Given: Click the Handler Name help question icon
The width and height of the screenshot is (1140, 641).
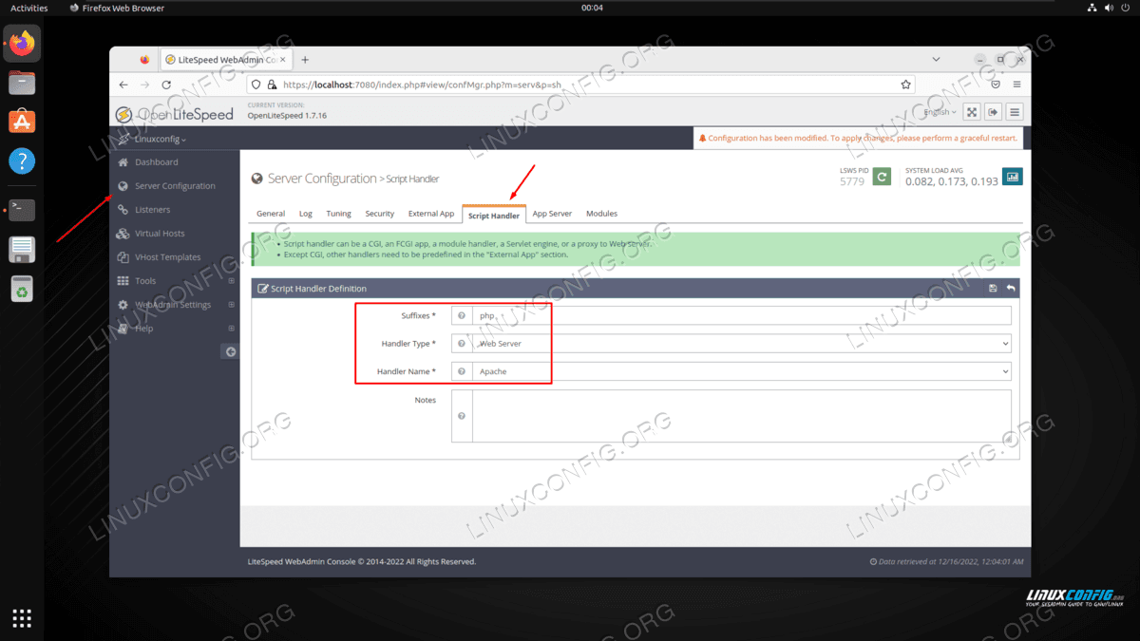Looking at the screenshot, I should 462,371.
